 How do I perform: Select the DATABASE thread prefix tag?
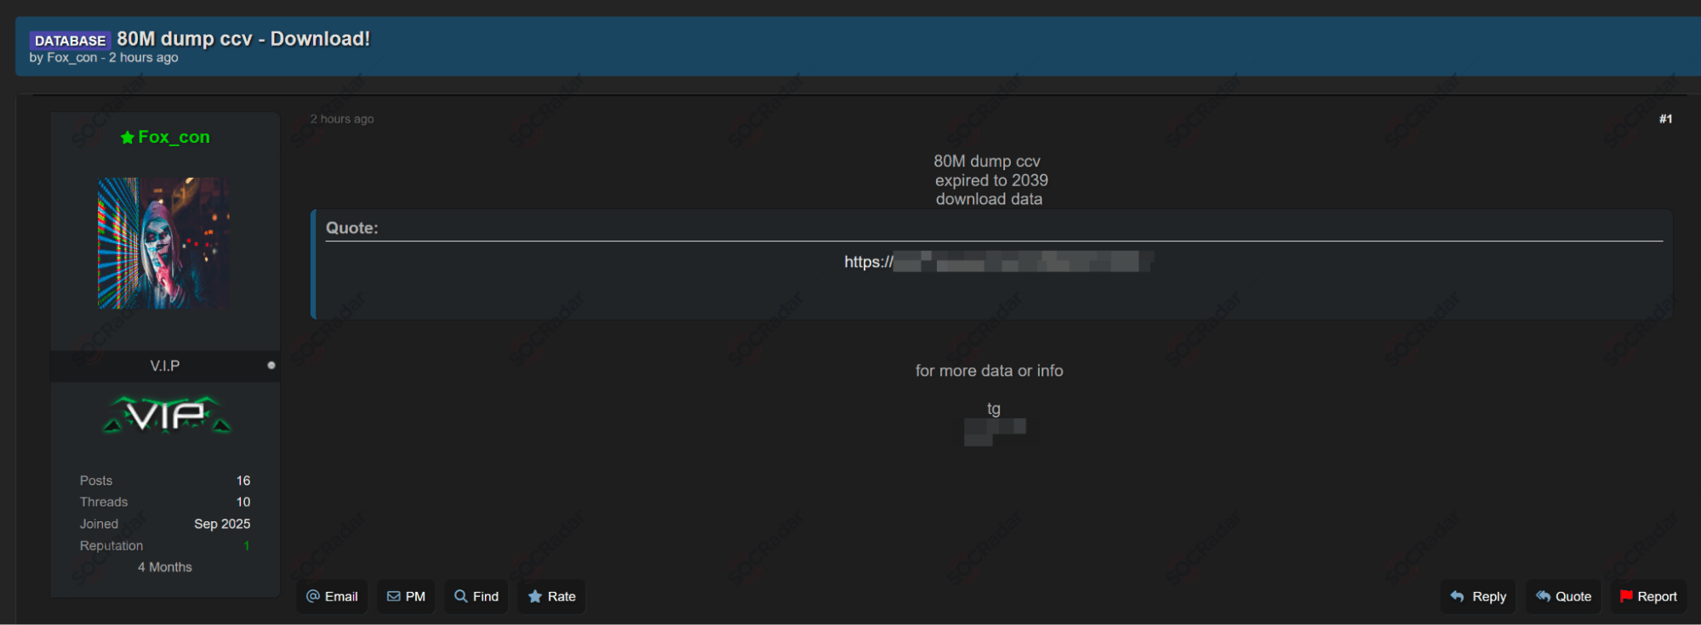tap(70, 40)
